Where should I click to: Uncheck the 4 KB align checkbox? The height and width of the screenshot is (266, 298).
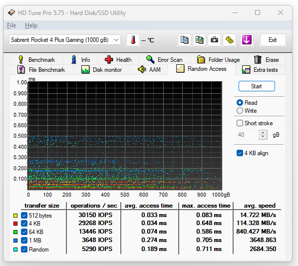tap(240, 153)
